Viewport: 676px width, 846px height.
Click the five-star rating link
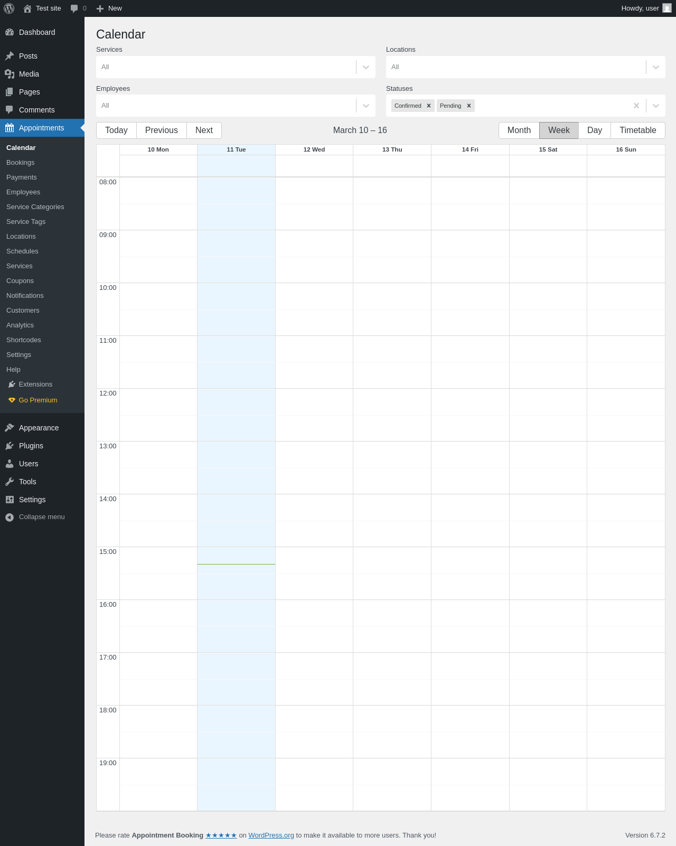click(x=221, y=835)
